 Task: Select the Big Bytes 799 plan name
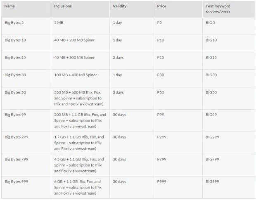[x=16, y=159]
